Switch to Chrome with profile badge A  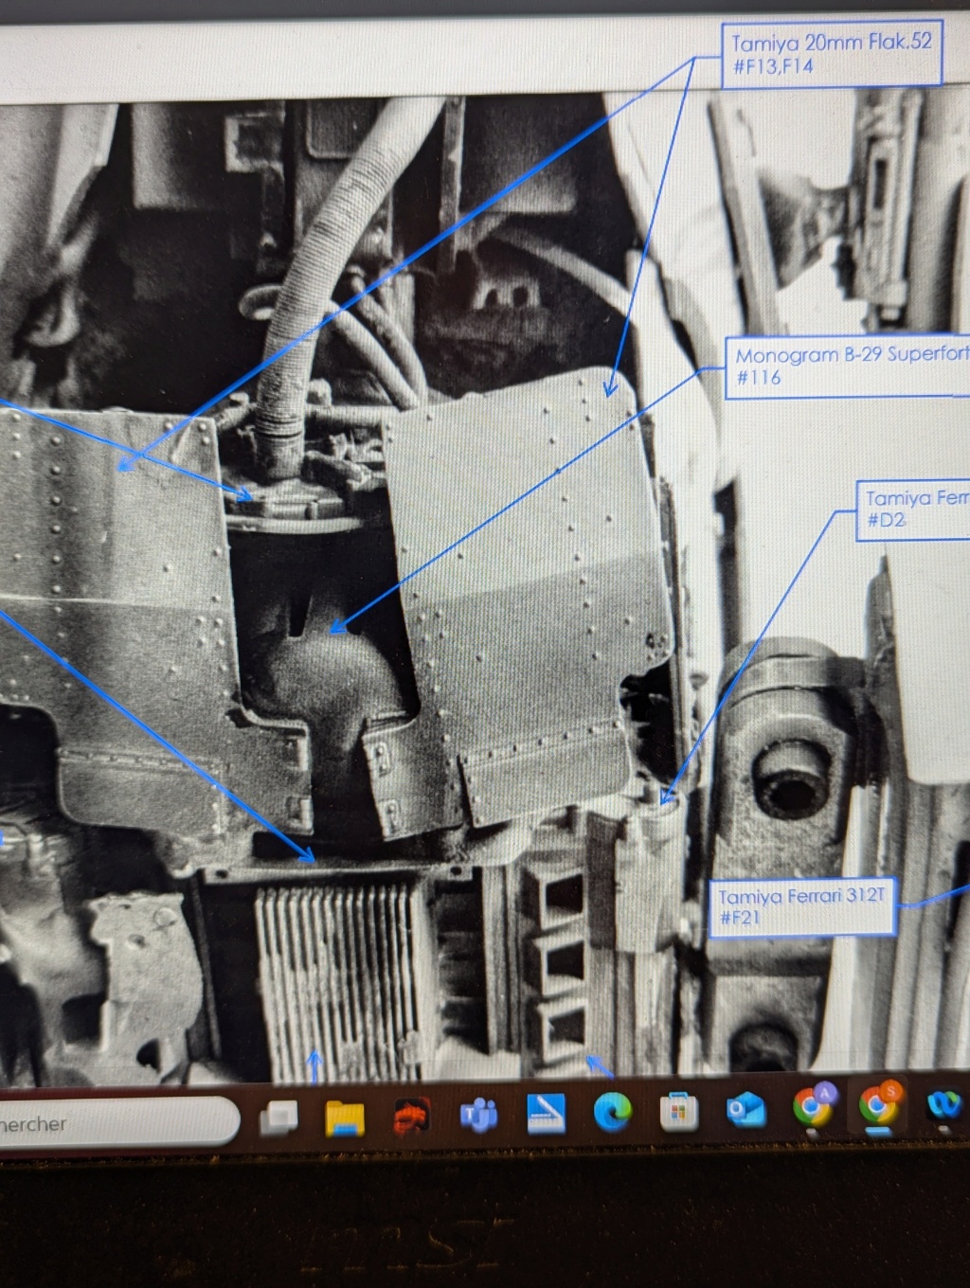coord(813,1105)
